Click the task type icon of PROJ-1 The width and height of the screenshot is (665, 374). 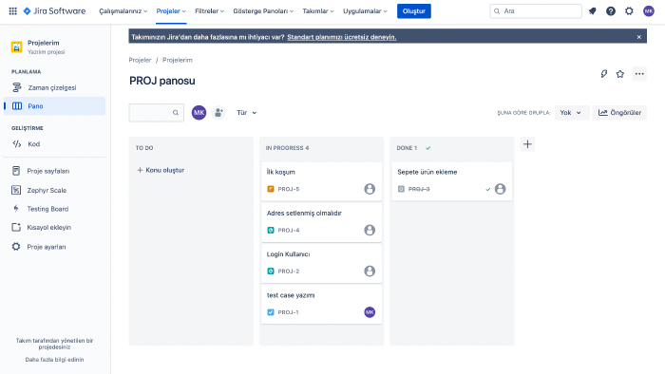271,312
